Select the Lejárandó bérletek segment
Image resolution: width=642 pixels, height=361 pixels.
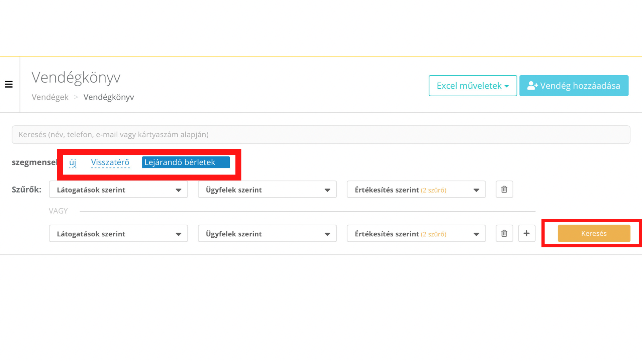(186, 162)
